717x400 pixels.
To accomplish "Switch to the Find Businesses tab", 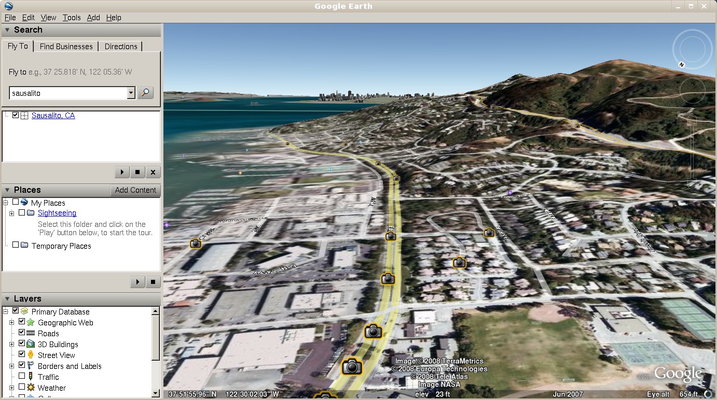I will click(66, 47).
